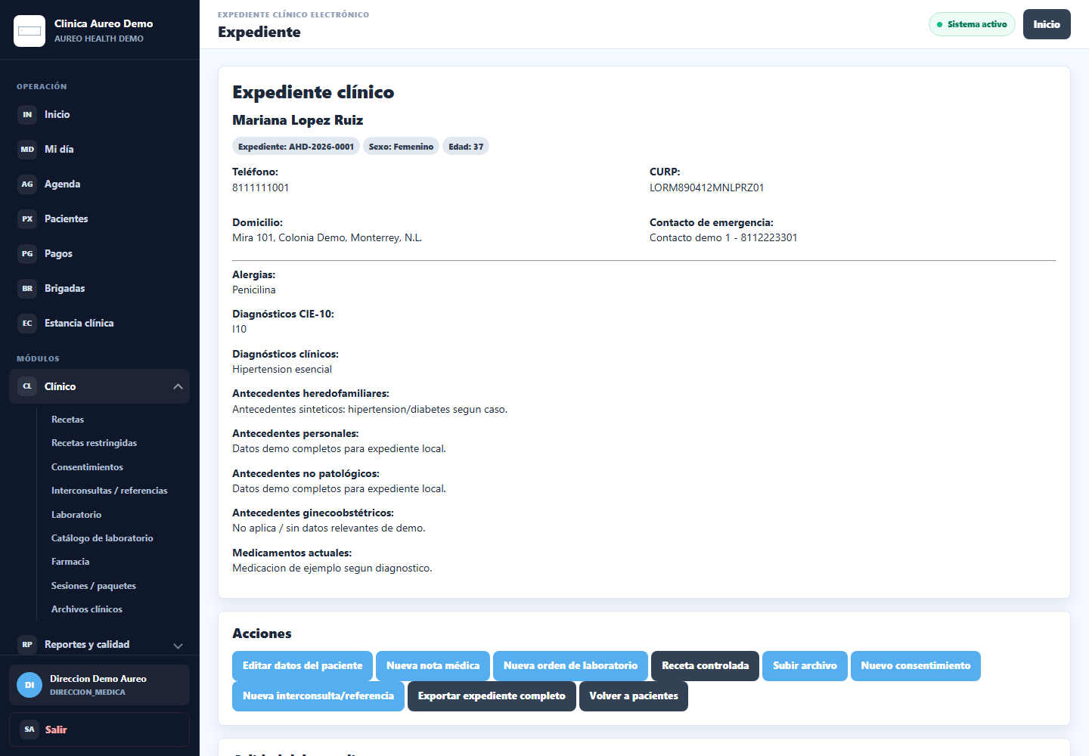Click the RP badge icon for Reportes
This screenshot has height=756, width=1089.
[27, 645]
